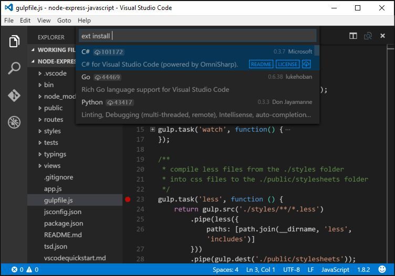The height and width of the screenshot is (276, 395).
Task: Open the vscodequickstart.md file
Action: click(x=75, y=258)
